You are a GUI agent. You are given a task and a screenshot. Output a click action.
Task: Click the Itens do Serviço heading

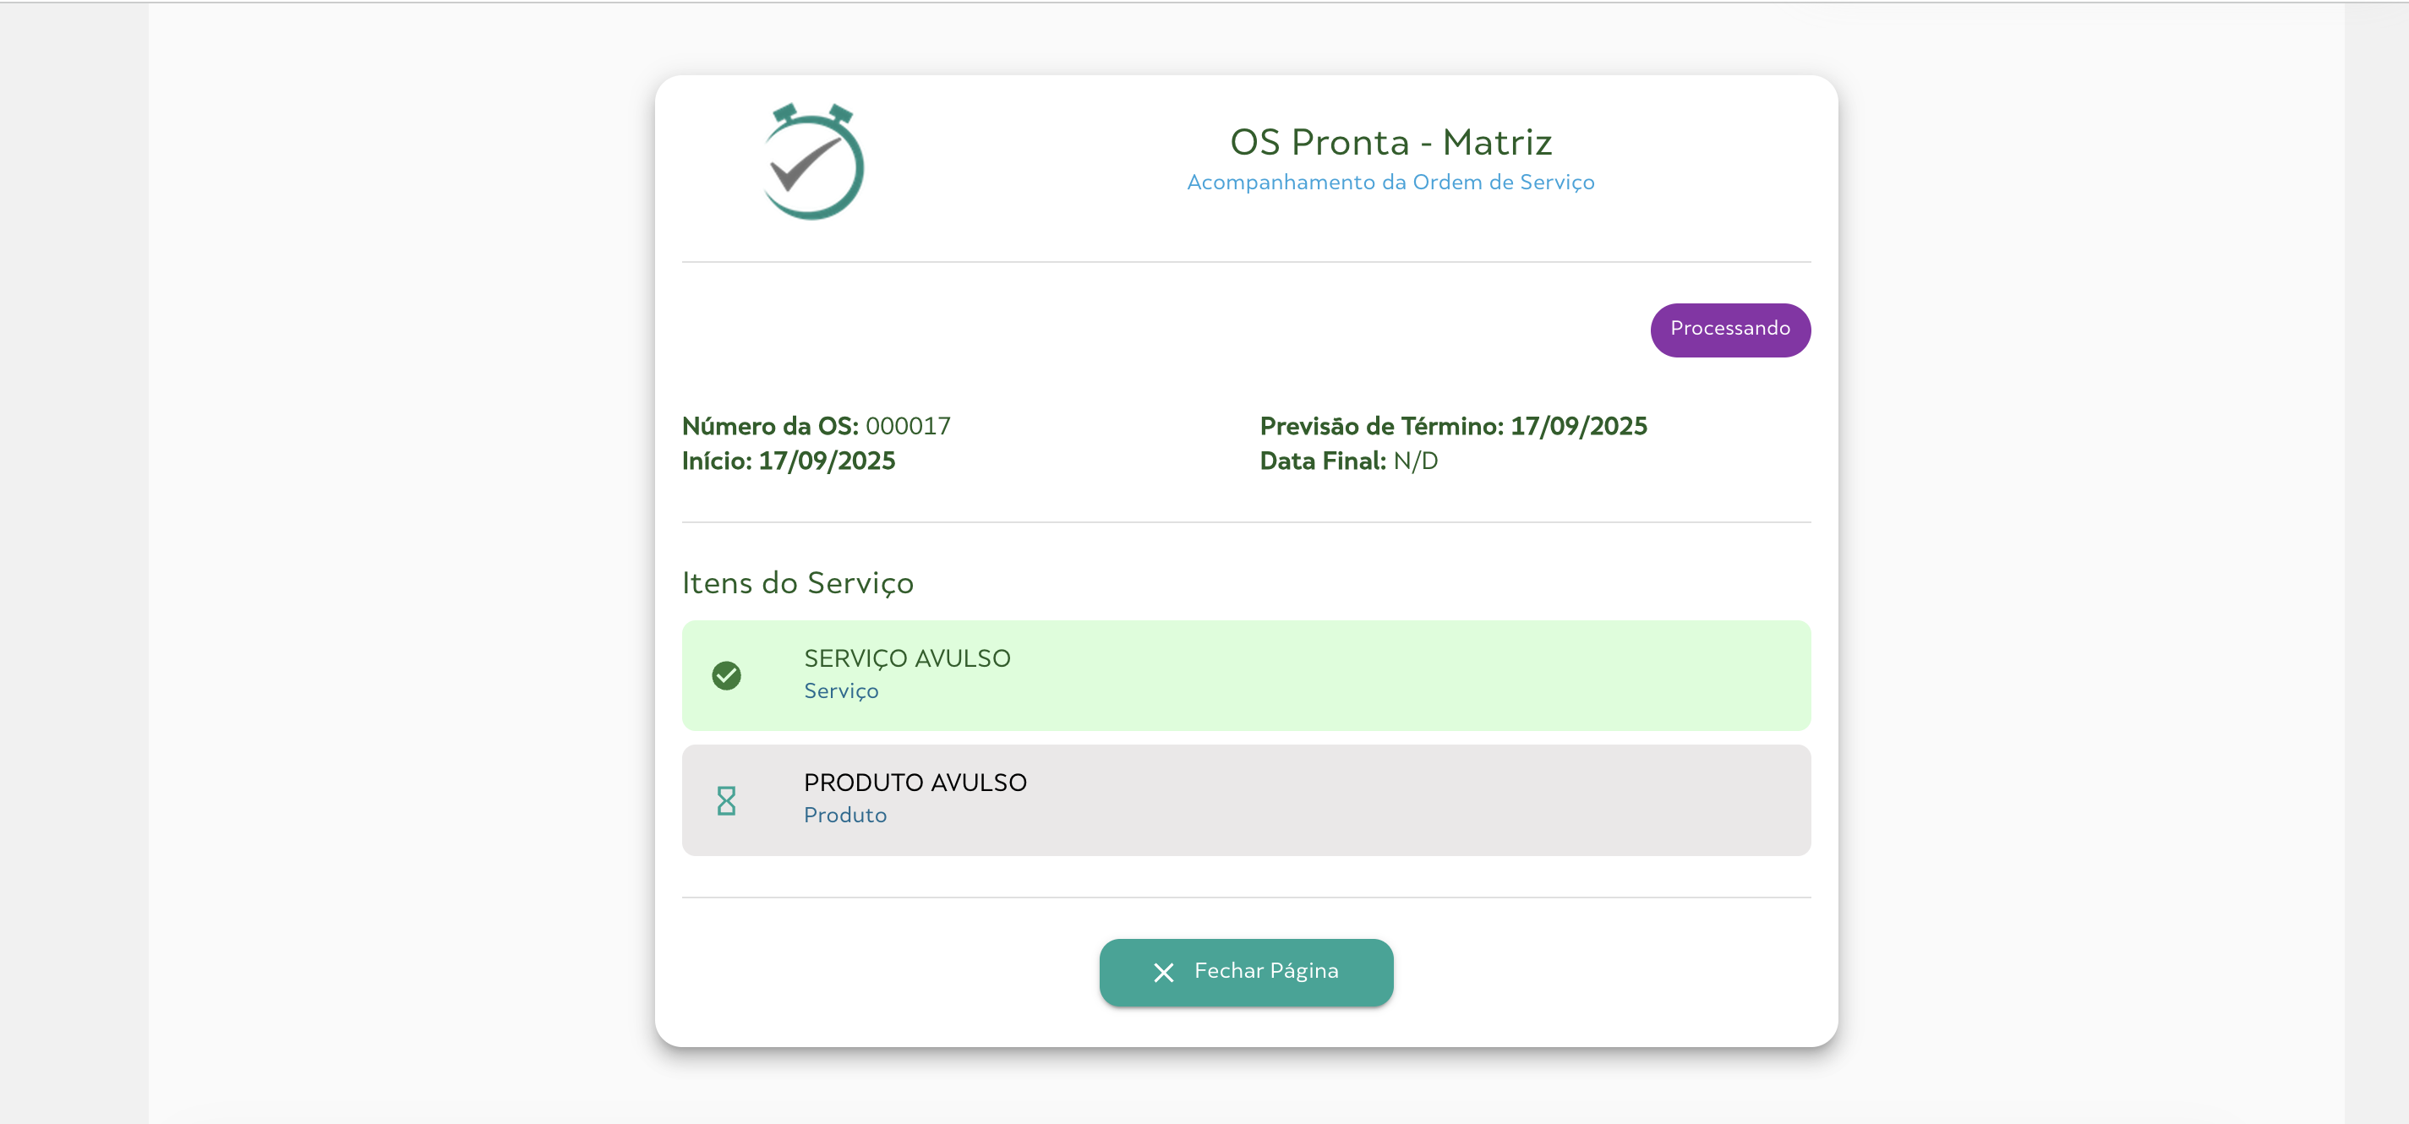pos(797,582)
